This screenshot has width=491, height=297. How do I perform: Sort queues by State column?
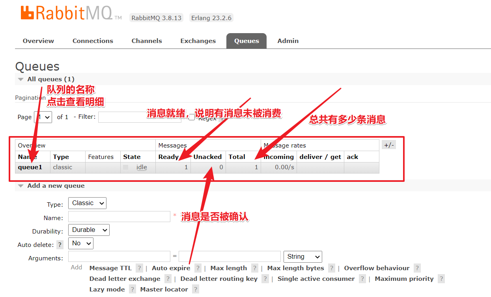132,157
